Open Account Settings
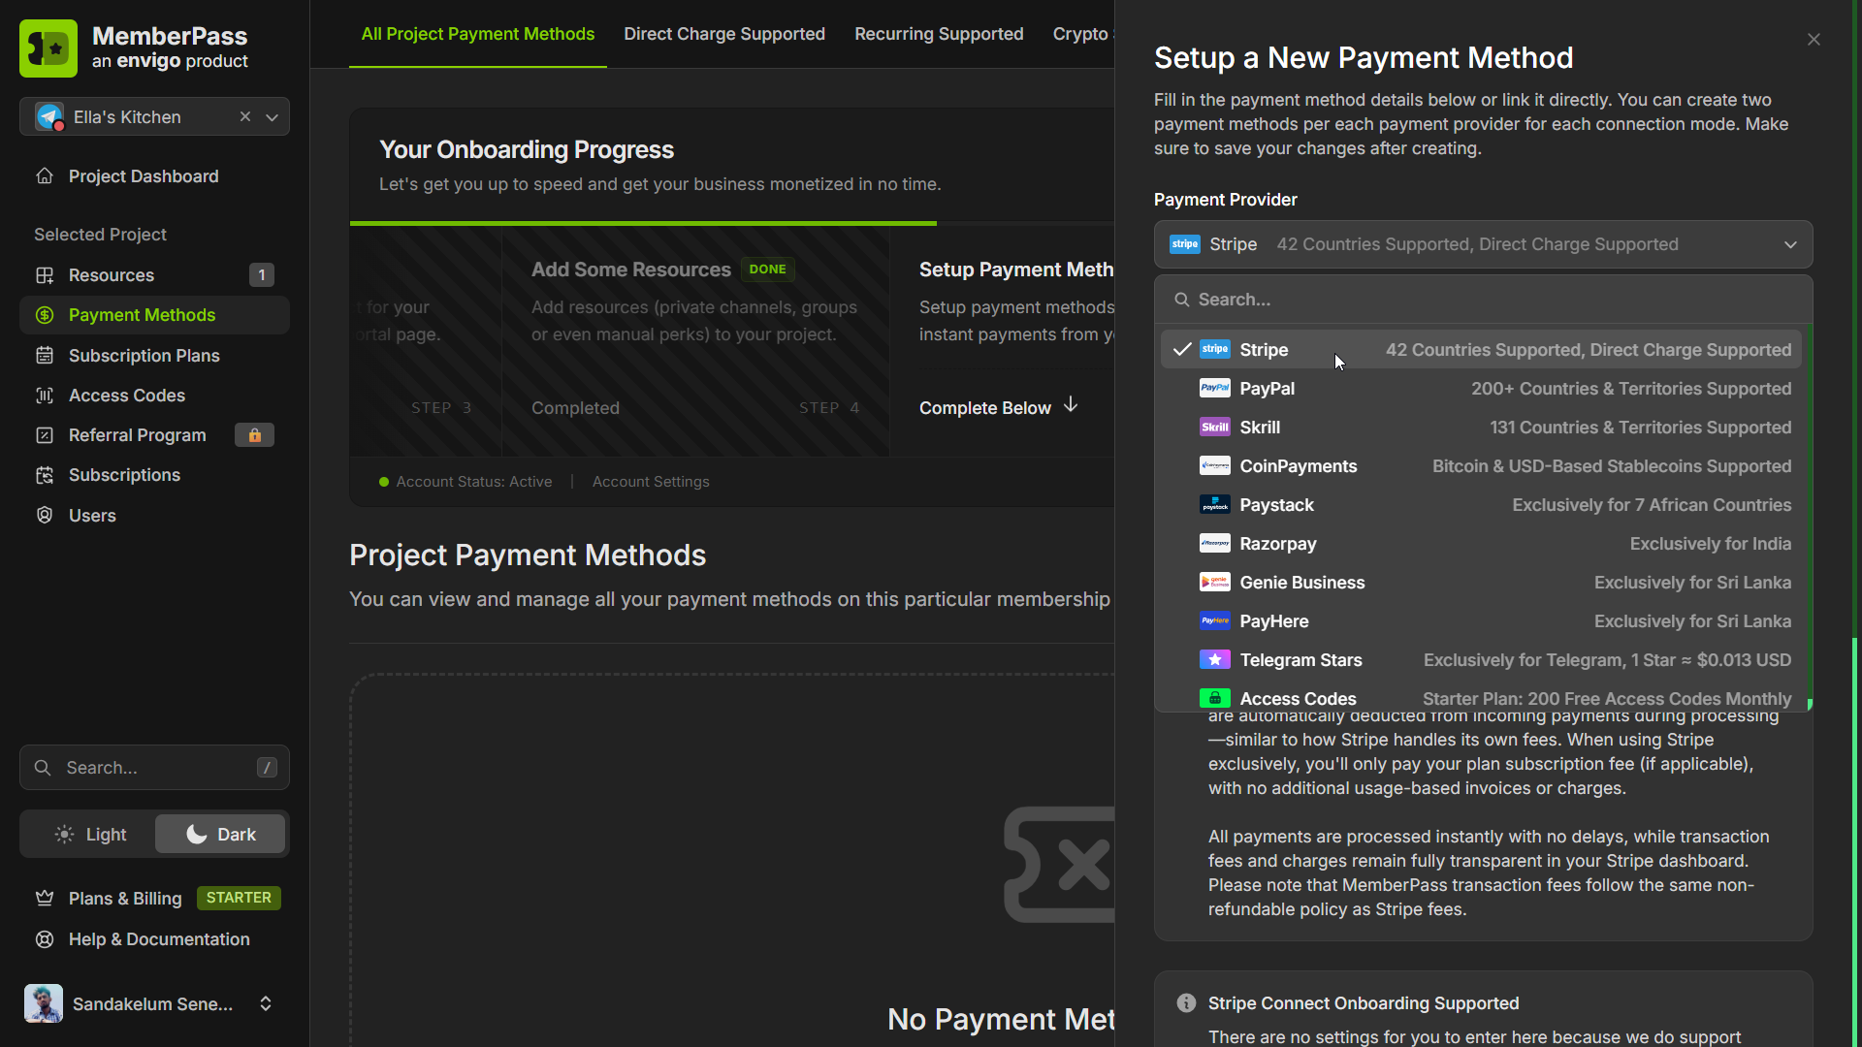This screenshot has width=1862, height=1047. coord(650,481)
